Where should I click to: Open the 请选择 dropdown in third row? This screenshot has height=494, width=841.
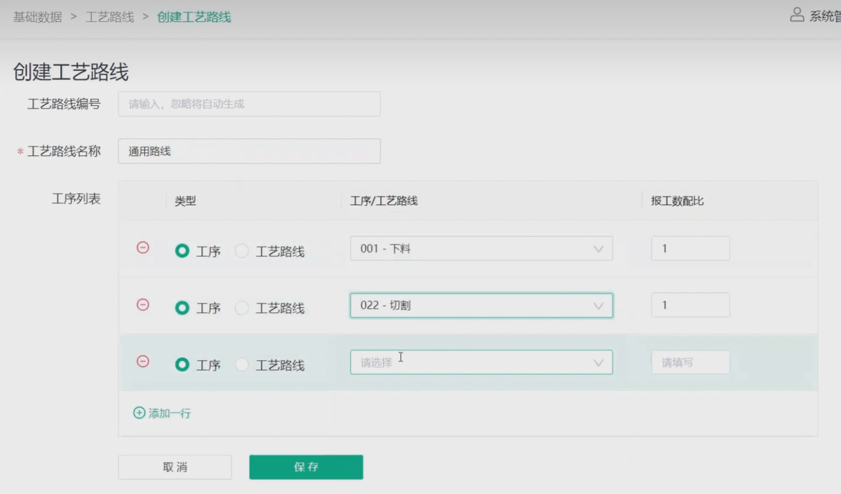pyautogui.click(x=481, y=363)
